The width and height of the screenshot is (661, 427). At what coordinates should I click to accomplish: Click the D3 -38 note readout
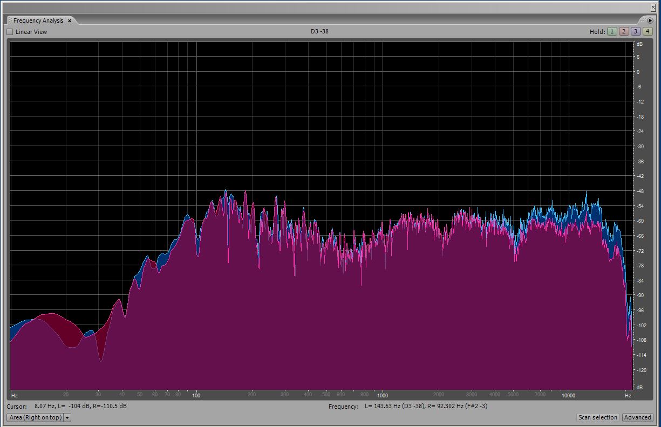319,31
